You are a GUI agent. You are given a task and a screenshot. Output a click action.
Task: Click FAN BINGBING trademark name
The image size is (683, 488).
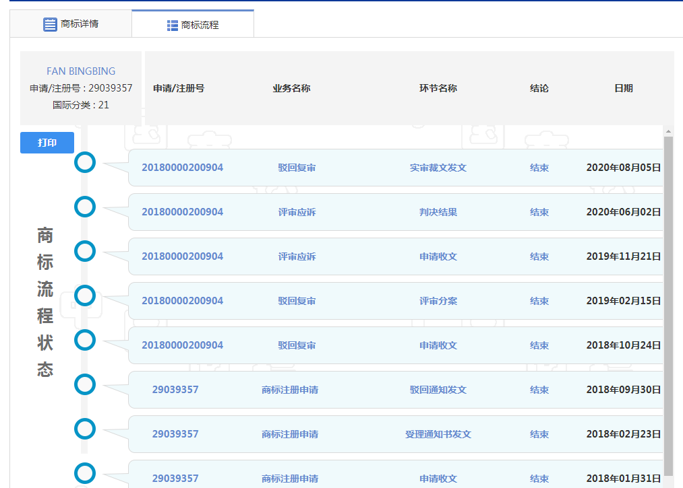tap(81, 71)
